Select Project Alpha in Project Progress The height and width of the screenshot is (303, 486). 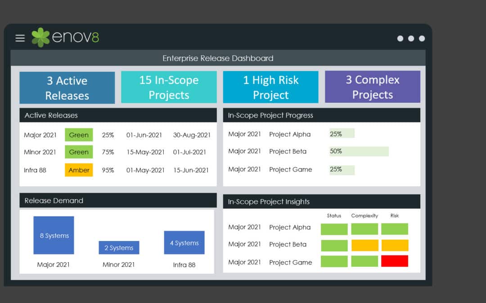[x=290, y=134]
